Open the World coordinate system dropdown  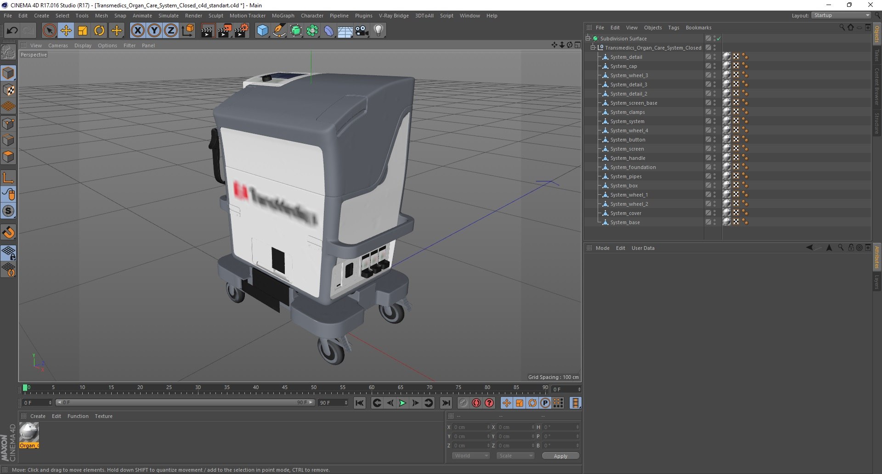pyautogui.click(x=471, y=456)
